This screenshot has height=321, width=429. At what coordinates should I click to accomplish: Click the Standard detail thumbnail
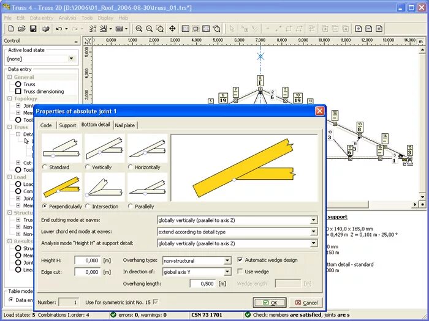62,148
